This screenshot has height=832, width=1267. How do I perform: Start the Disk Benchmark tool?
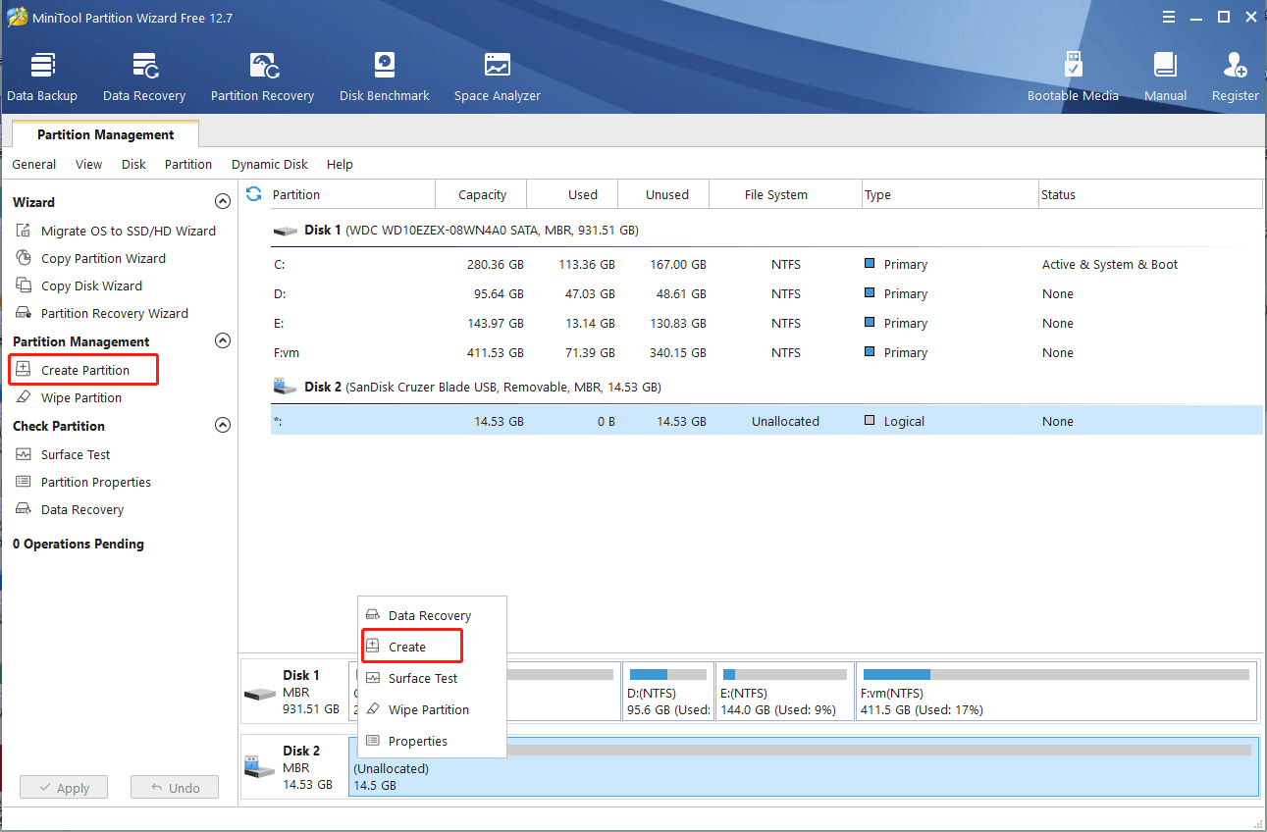pos(385,78)
